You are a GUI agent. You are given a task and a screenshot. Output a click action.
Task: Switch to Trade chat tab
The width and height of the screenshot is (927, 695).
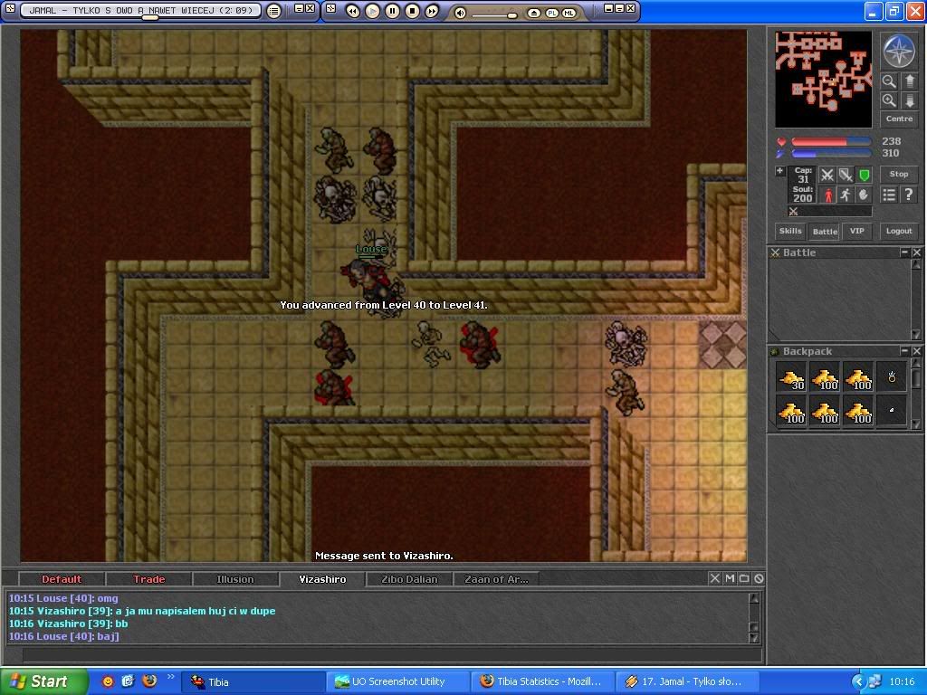pyautogui.click(x=149, y=579)
